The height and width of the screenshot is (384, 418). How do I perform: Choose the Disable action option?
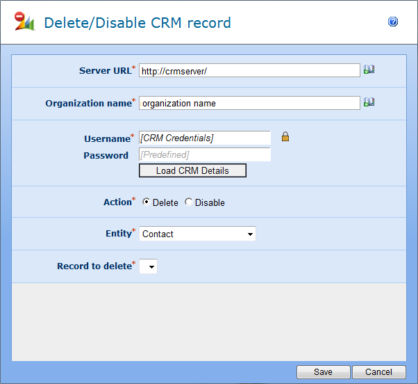tap(188, 202)
